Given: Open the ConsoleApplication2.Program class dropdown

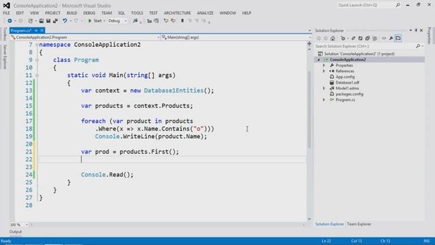Looking at the screenshot, I should point(85,37).
